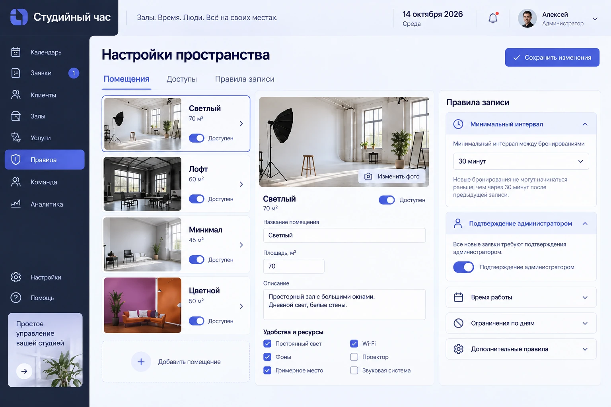The width and height of the screenshot is (611, 407).
Task: Click the Настройки gear icon in sidebar
Action: coord(16,277)
